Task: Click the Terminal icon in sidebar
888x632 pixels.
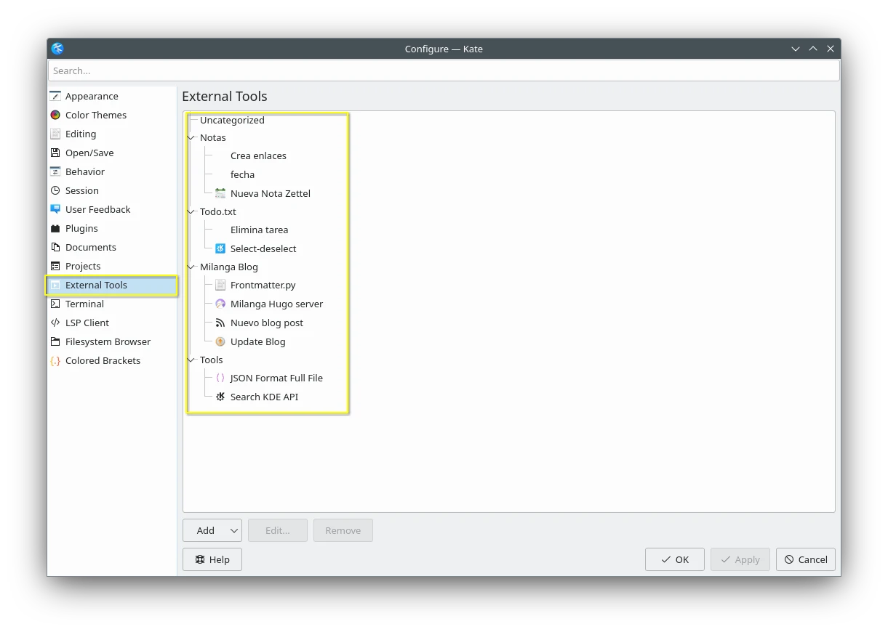Action: click(x=55, y=304)
